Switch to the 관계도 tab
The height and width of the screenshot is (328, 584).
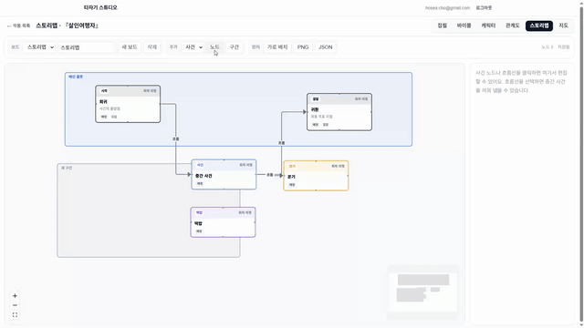(513, 26)
